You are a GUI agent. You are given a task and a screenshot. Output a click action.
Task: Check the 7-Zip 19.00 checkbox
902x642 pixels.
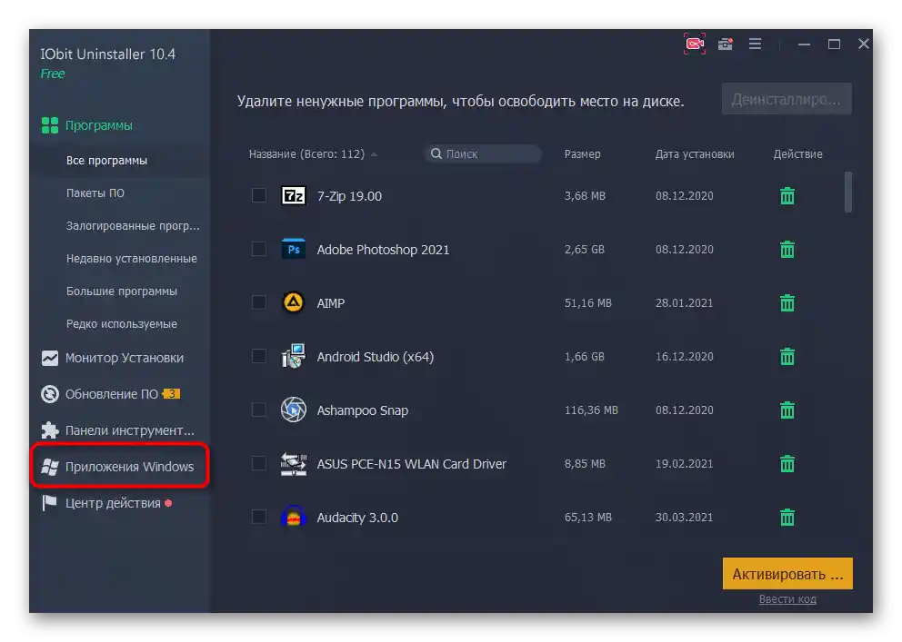259,195
